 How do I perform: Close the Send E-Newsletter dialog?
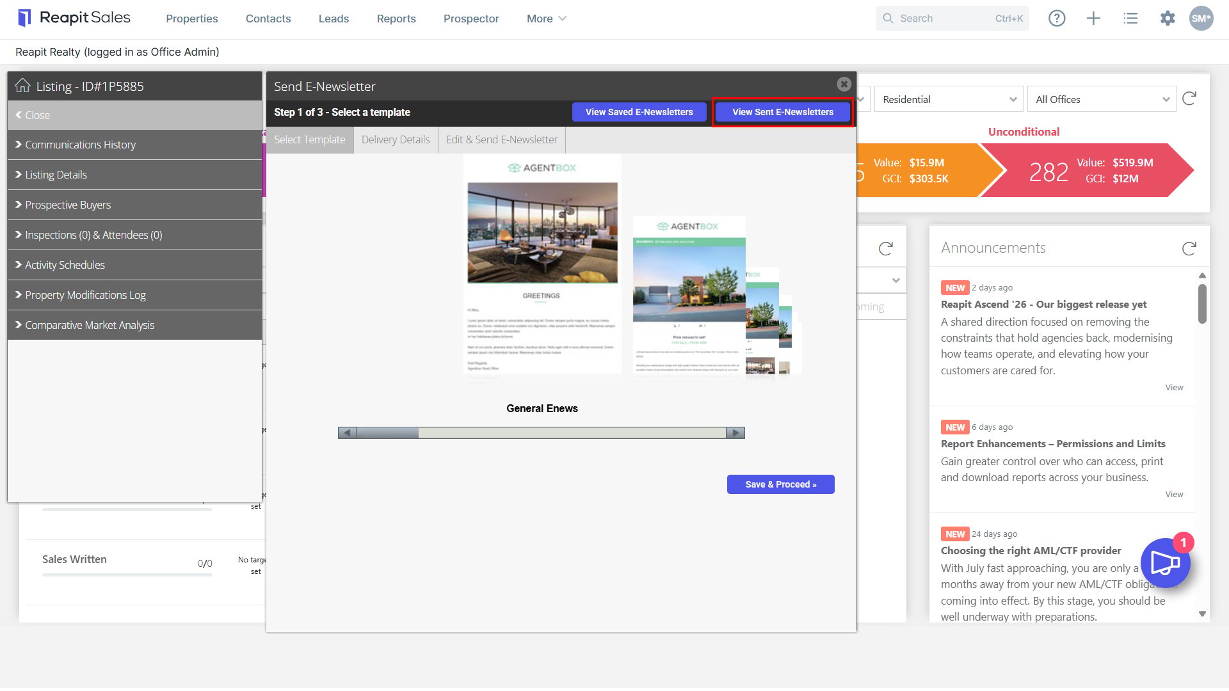click(844, 84)
